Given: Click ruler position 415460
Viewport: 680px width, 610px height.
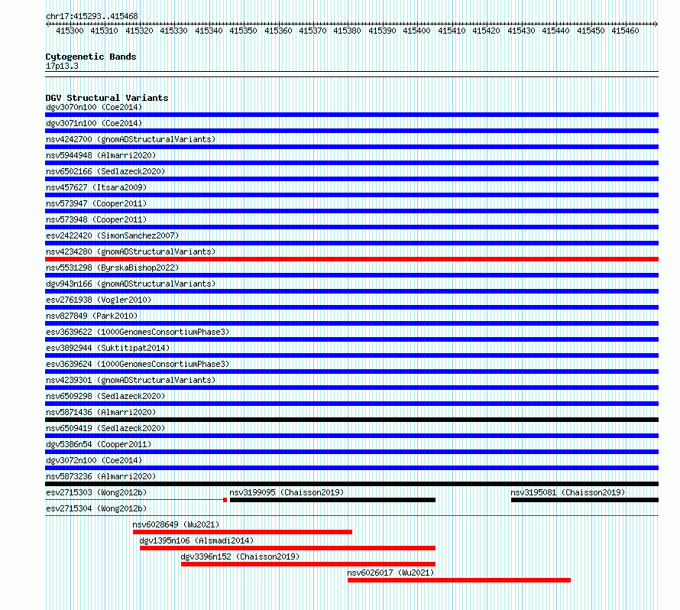Looking at the screenshot, I should [625, 31].
